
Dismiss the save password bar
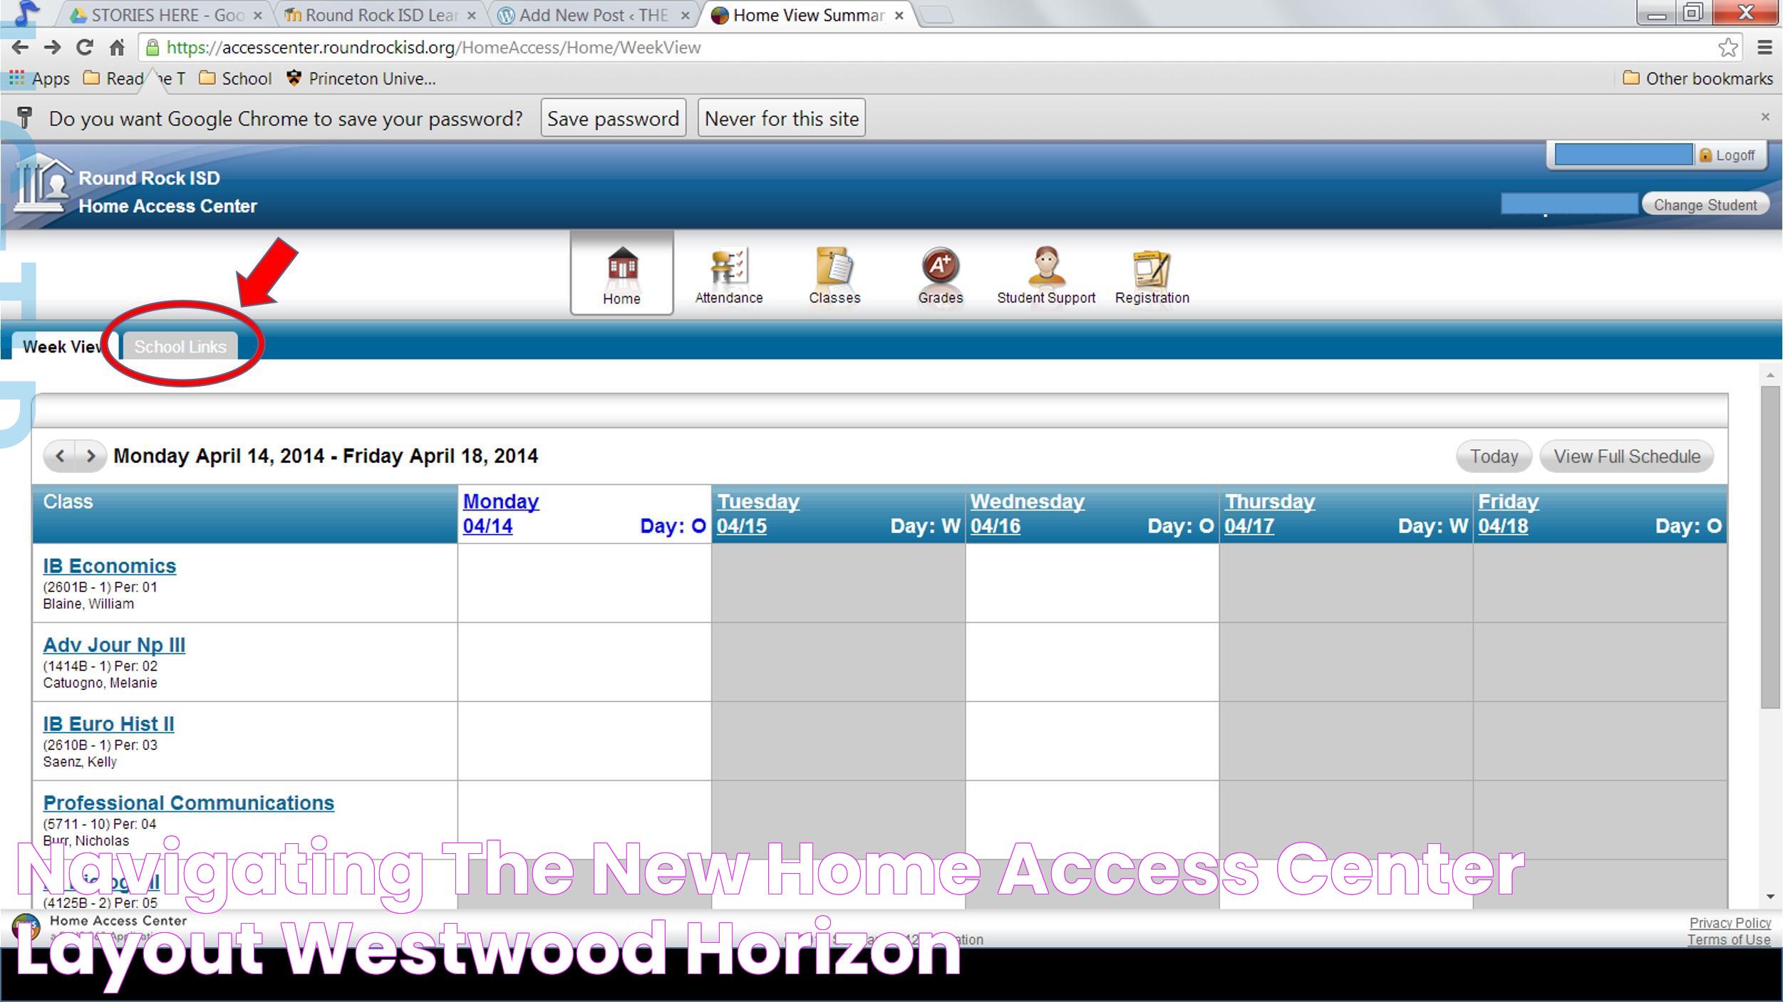(1765, 117)
